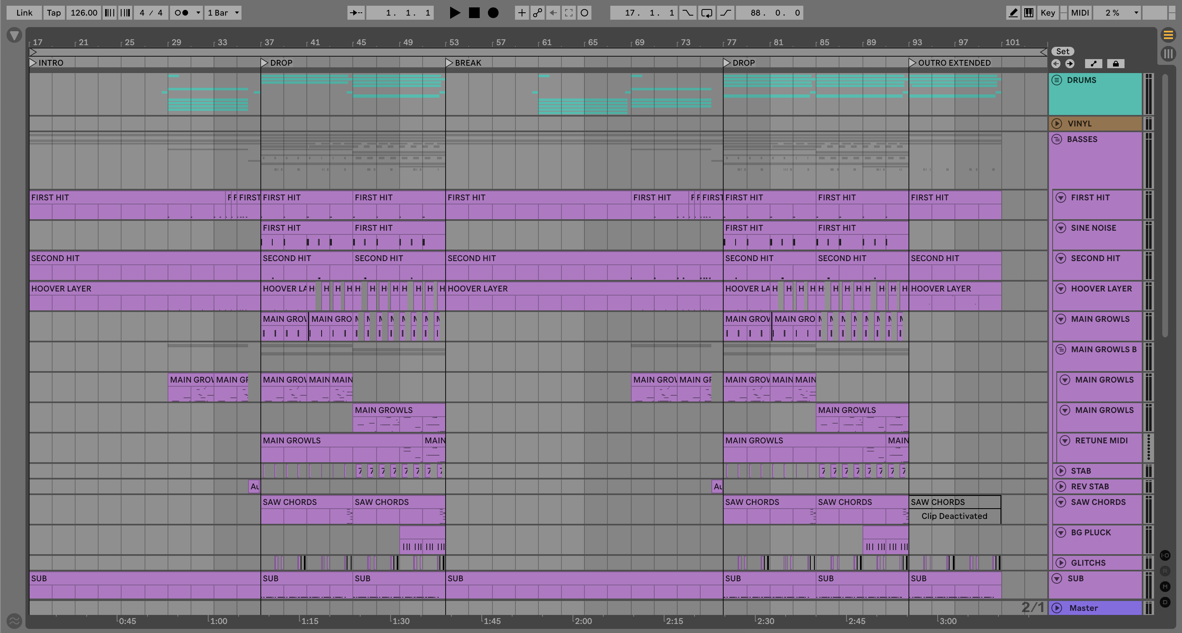
Task: Click the MIDI Arrangement Overdub plus icon
Action: [x=522, y=13]
